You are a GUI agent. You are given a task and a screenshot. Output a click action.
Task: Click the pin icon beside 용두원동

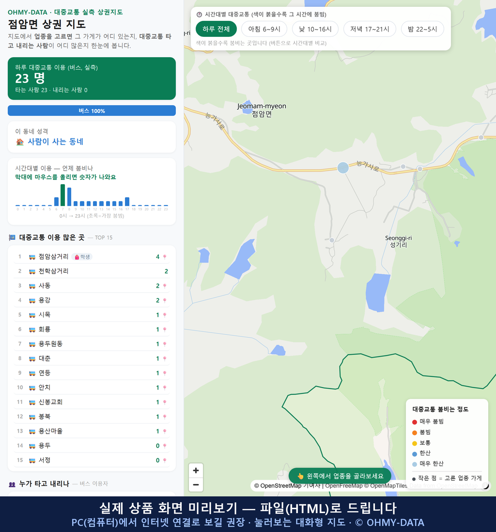click(165, 344)
